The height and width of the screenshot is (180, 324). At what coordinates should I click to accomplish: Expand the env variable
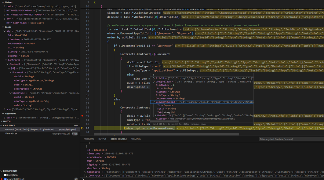[5, 19]
